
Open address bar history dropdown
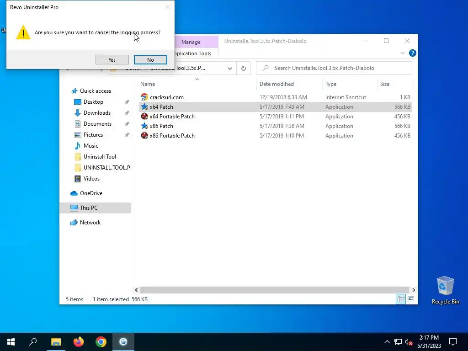click(x=229, y=69)
